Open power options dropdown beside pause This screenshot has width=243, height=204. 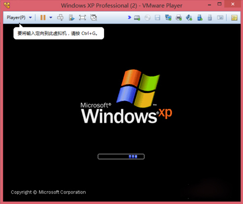pos(51,17)
